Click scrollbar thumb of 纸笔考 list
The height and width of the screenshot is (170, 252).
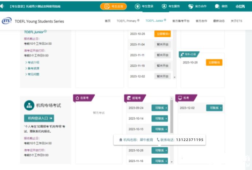172,116
